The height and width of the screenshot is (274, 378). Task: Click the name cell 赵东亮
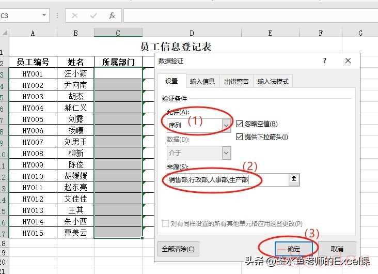[75, 187]
